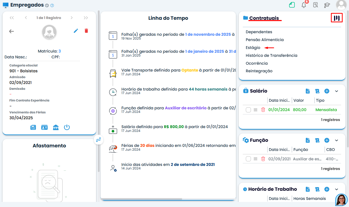Click the help question mark next to Empregados

click(52, 5)
